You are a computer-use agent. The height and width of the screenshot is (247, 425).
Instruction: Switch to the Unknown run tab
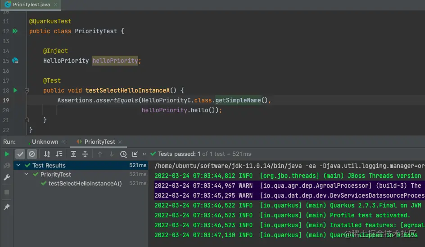[45, 141]
